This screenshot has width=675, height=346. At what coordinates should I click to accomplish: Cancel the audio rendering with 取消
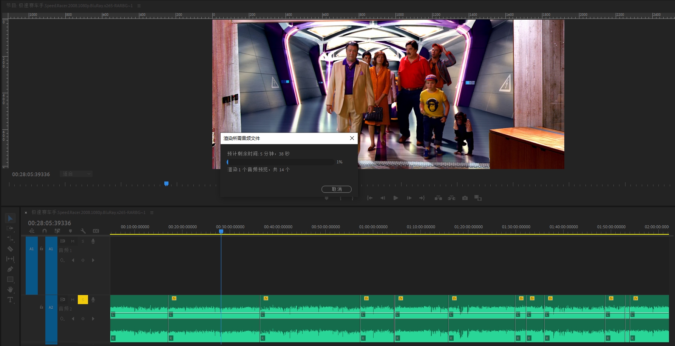click(x=336, y=189)
